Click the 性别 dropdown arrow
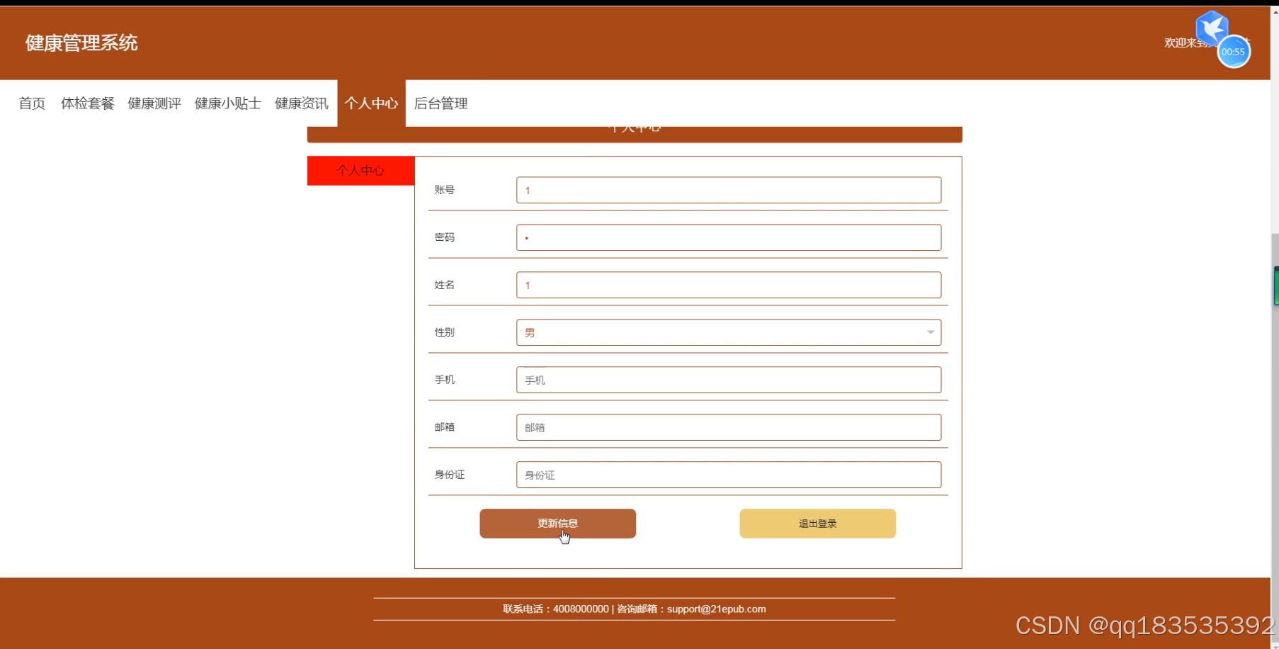The image size is (1279, 649). (x=931, y=332)
